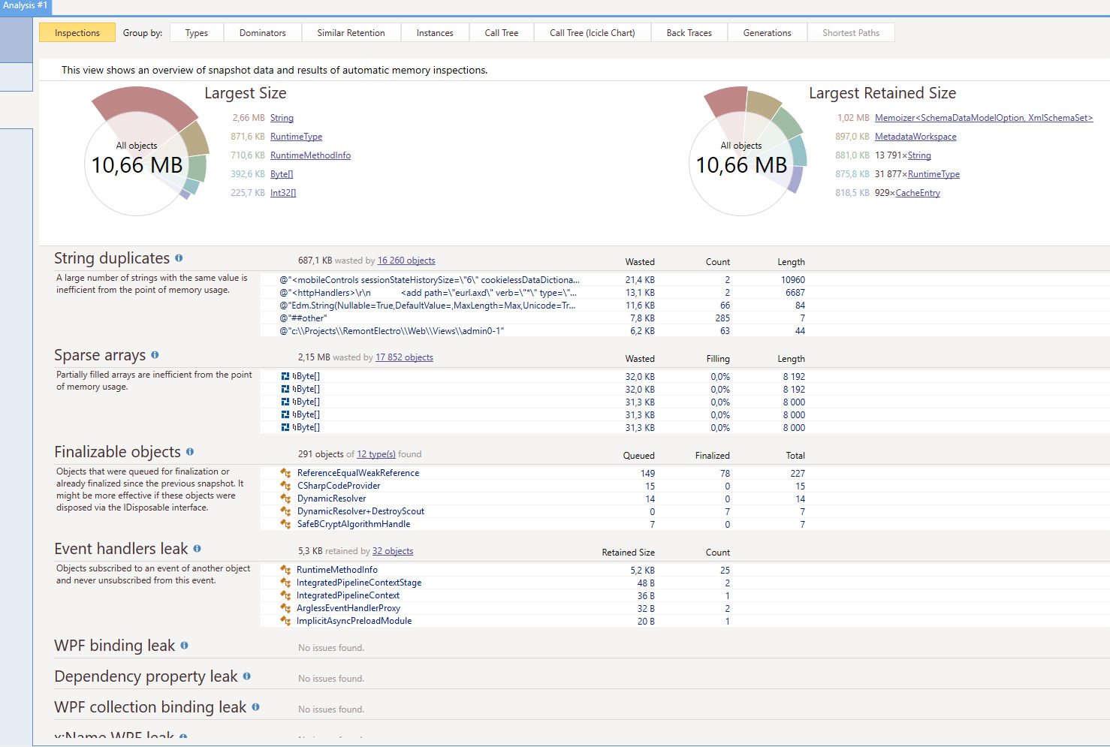This screenshot has width=1110, height=747.
Task: Click the icon beside CSharpCodeProvider
Action: click(x=285, y=486)
